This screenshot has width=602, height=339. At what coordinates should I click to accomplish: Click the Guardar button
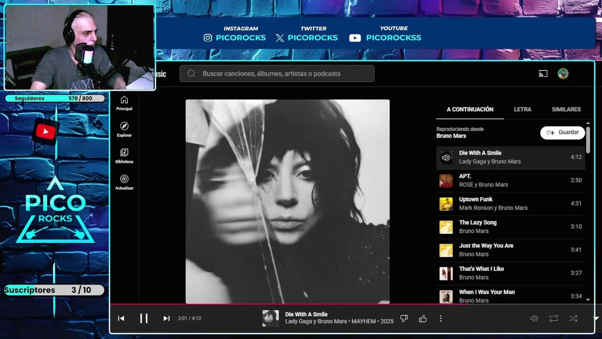[562, 132]
